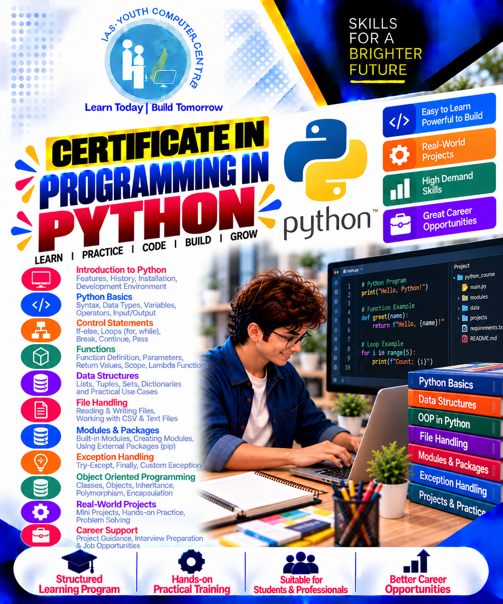
Task: Click the graduation cap icon above Structured Learning Program
Action: (79, 561)
